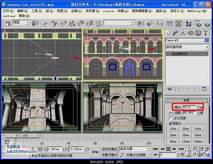Toggle the spinner snap icon
Screen dimensions: 213x164
(x=89, y=24)
